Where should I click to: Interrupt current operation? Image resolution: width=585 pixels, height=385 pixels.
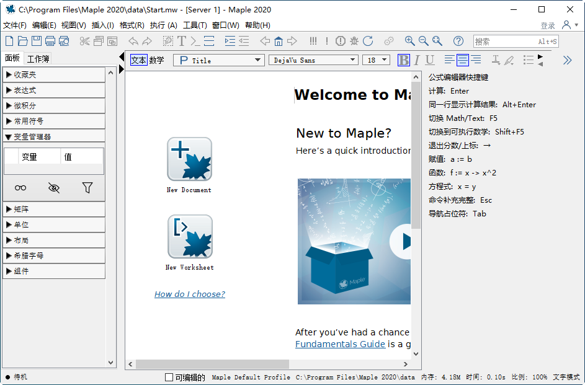340,41
